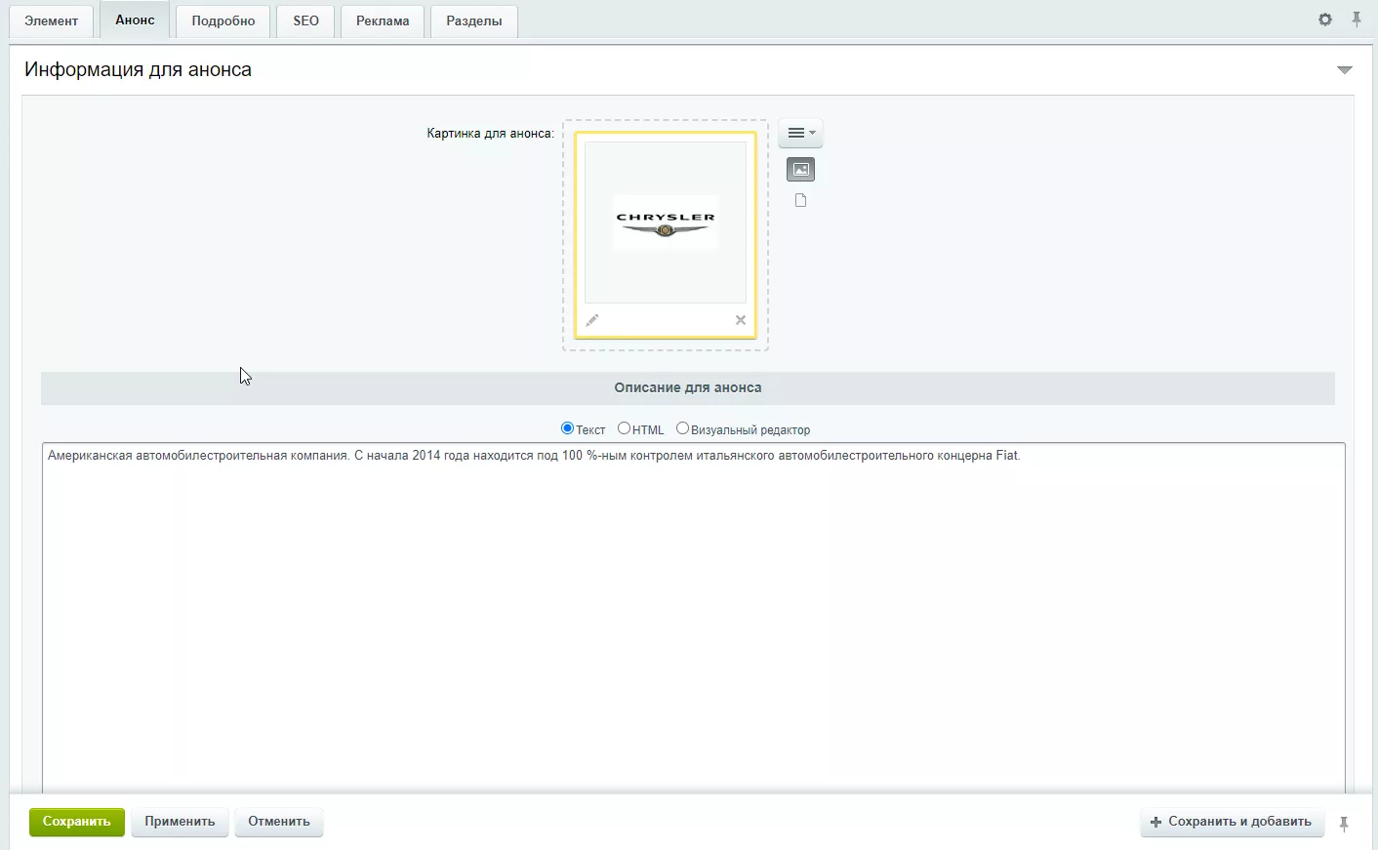Switch to the Разделы tab
Viewport: 1378px width, 850px height.
coord(474,20)
